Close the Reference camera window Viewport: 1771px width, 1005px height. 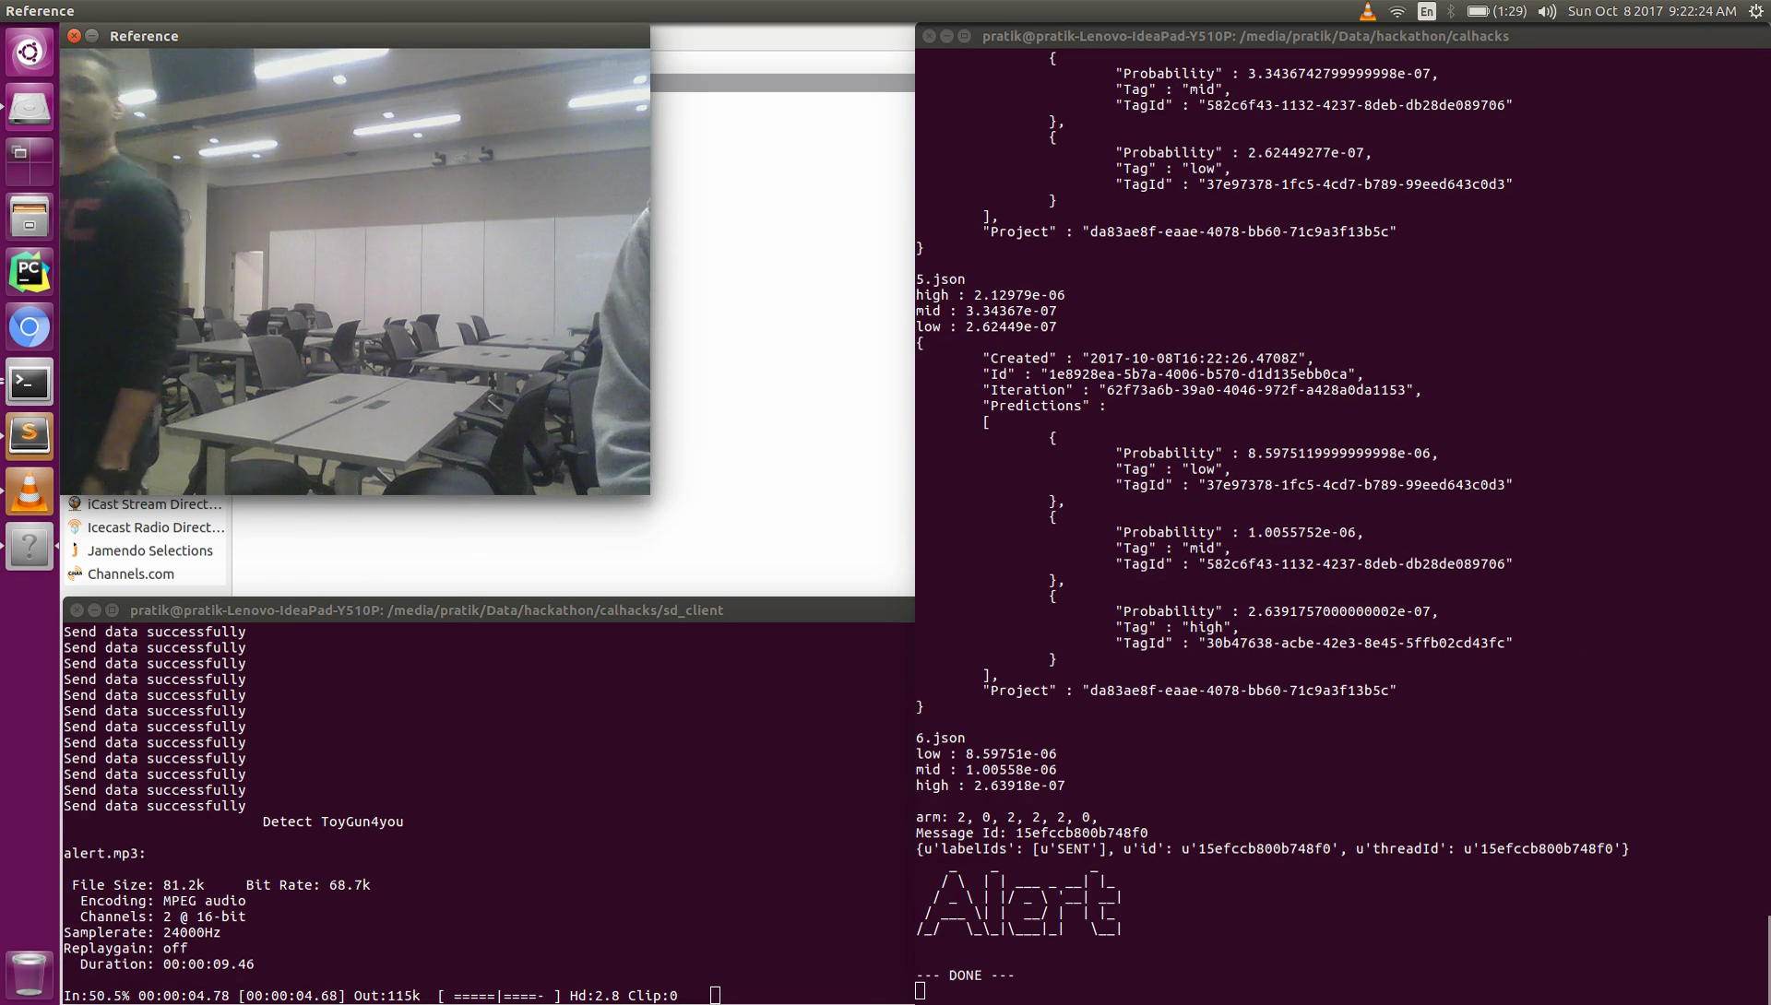click(x=74, y=36)
